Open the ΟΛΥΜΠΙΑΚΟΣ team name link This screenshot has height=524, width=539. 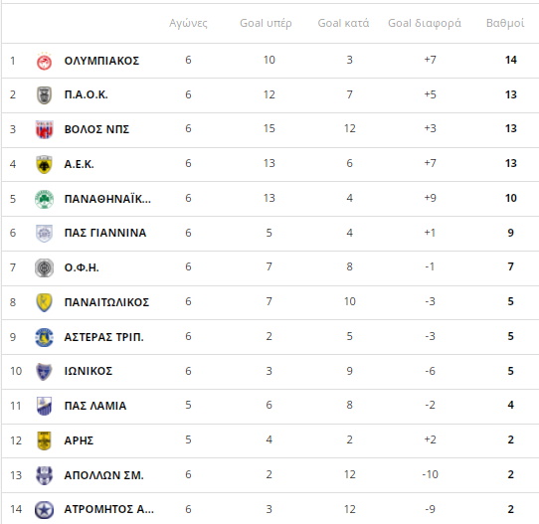(101, 61)
